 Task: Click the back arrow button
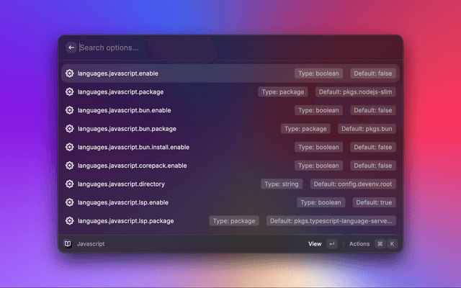point(71,48)
